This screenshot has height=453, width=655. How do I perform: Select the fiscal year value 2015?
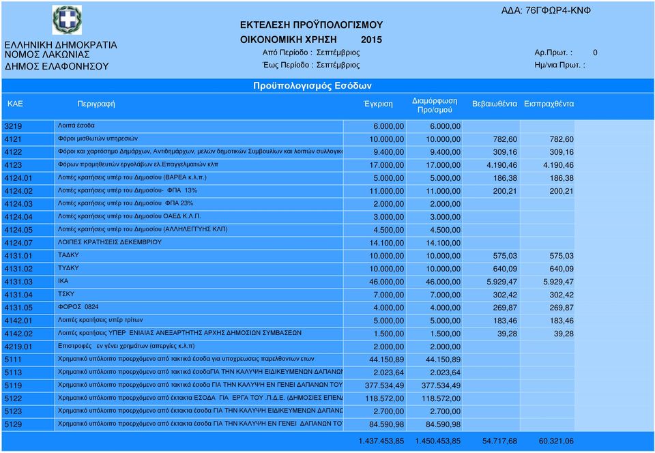371,40
